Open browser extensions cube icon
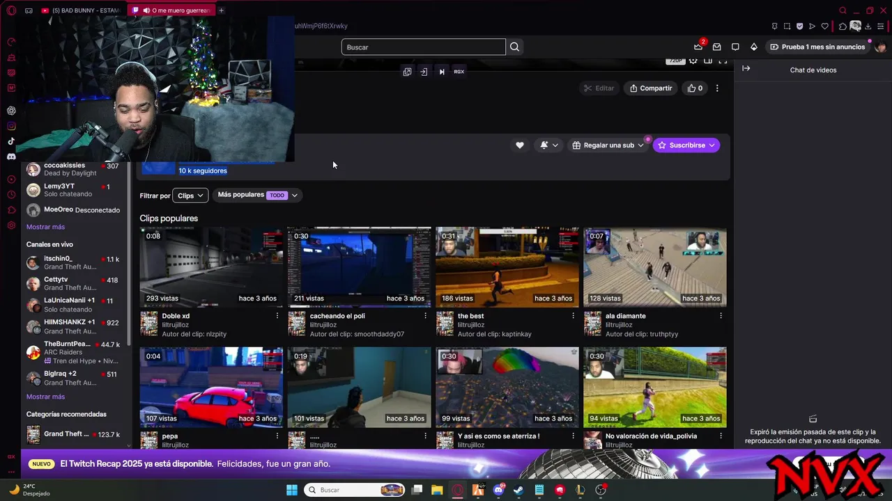The width and height of the screenshot is (892, 501). (843, 26)
